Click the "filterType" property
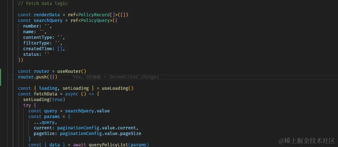This screenshot has width=338, height=147. (x=36, y=43)
